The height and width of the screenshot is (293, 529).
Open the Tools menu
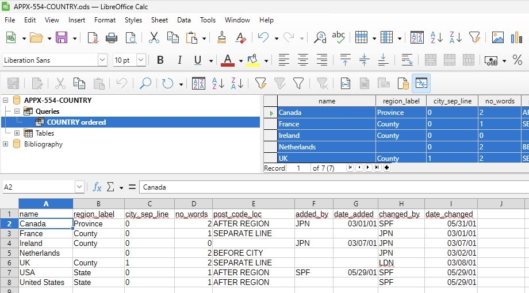[208, 20]
